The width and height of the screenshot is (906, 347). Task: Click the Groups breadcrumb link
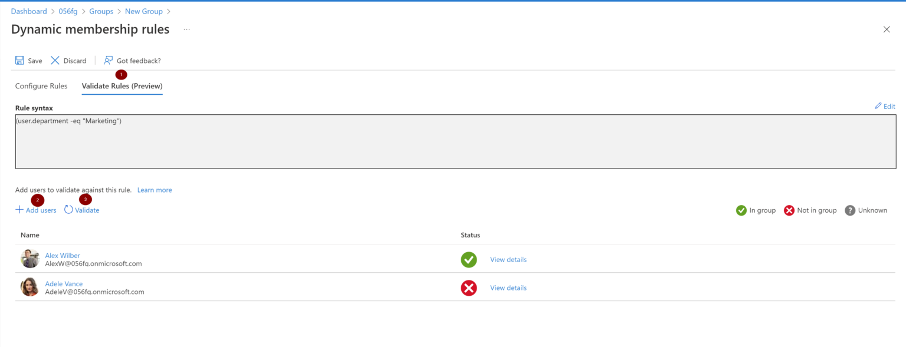point(101,11)
